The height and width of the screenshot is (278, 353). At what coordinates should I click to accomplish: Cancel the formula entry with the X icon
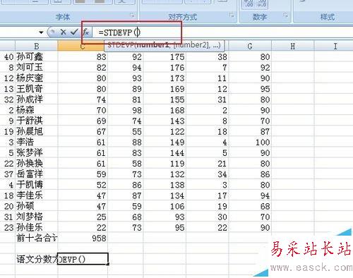tap(63, 32)
